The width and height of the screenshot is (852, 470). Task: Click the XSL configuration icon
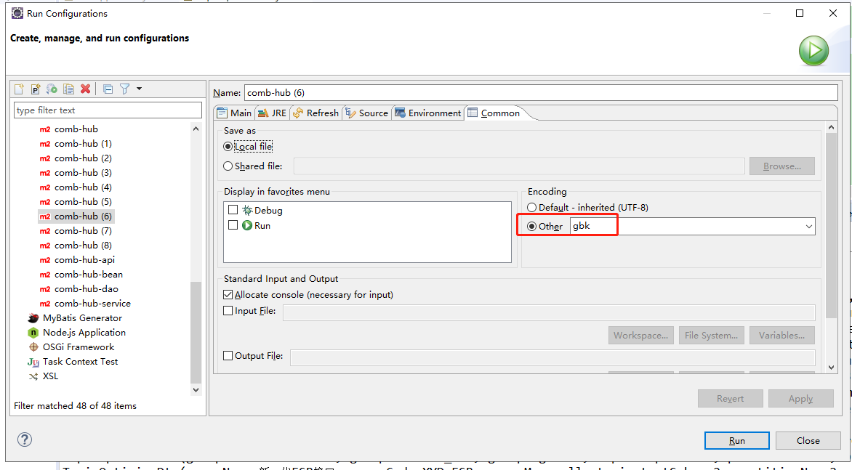click(x=33, y=376)
